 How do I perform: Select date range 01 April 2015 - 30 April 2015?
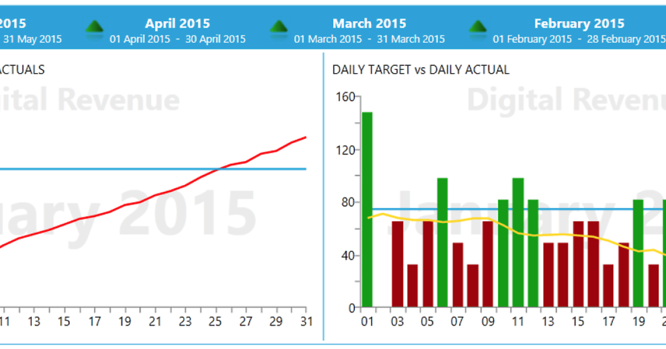click(178, 39)
